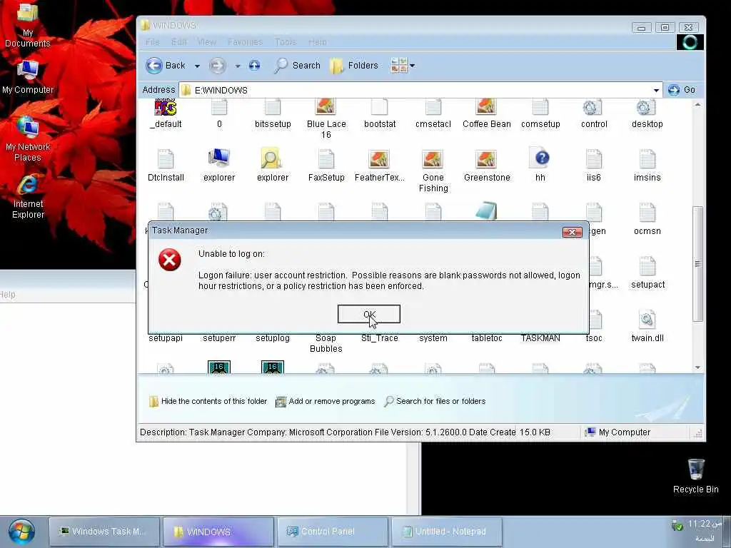This screenshot has width=731, height=548.
Task: Select the explorer application with computer icon
Action: pos(219,166)
